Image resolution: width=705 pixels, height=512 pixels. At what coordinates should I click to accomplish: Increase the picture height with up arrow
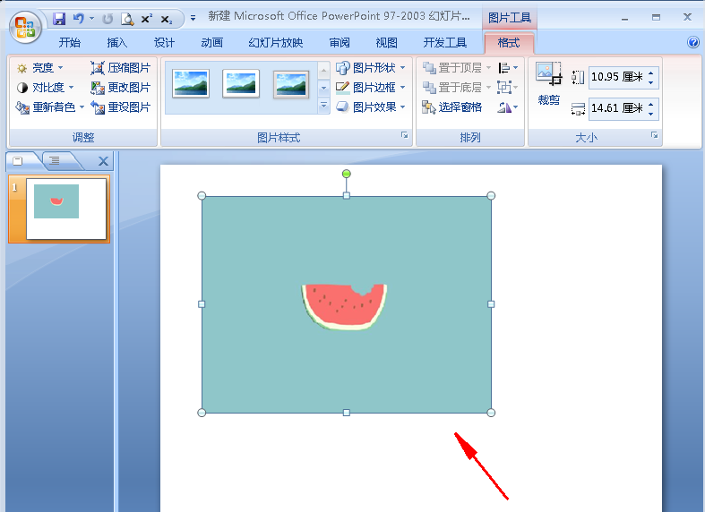tap(651, 73)
